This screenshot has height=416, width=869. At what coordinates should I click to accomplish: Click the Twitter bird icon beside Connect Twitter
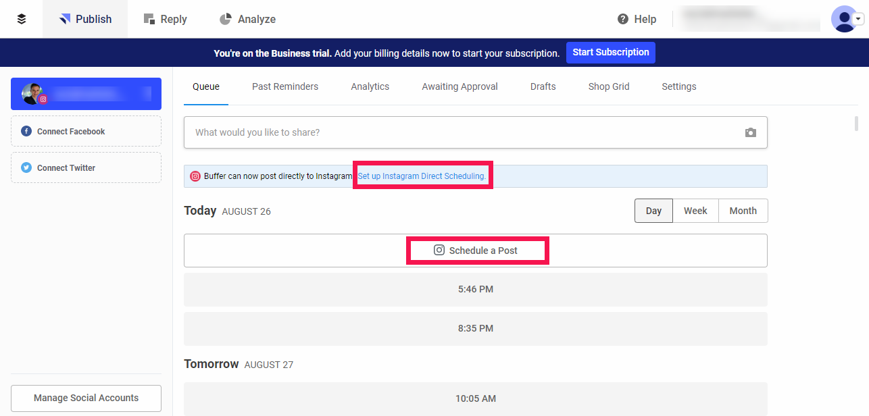pyautogui.click(x=26, y=167)
